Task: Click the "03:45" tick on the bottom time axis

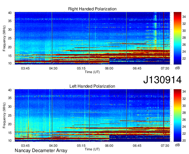Action: [x=25, y=146]
